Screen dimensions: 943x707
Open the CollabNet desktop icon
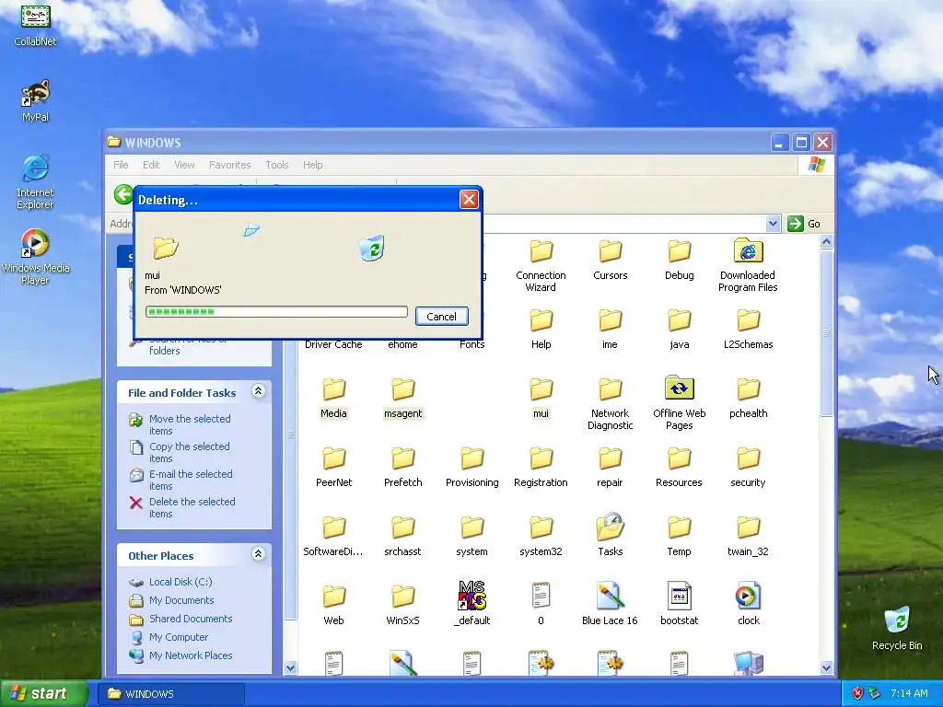36,25
